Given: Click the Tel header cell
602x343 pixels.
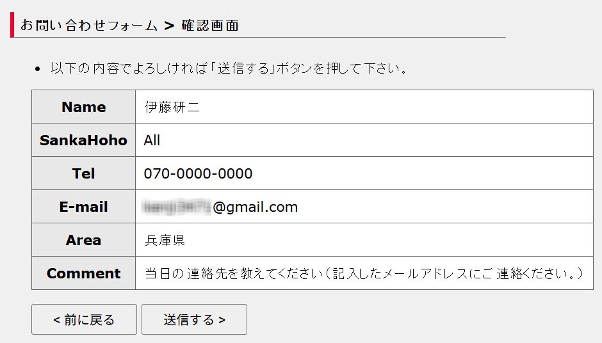Looking at the screenshot, I should pyautogui.click(x=83, y=173).
